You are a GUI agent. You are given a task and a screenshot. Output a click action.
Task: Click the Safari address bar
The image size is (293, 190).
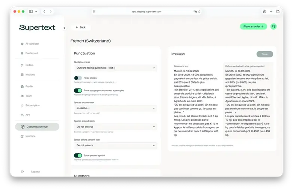click(146, 12)
